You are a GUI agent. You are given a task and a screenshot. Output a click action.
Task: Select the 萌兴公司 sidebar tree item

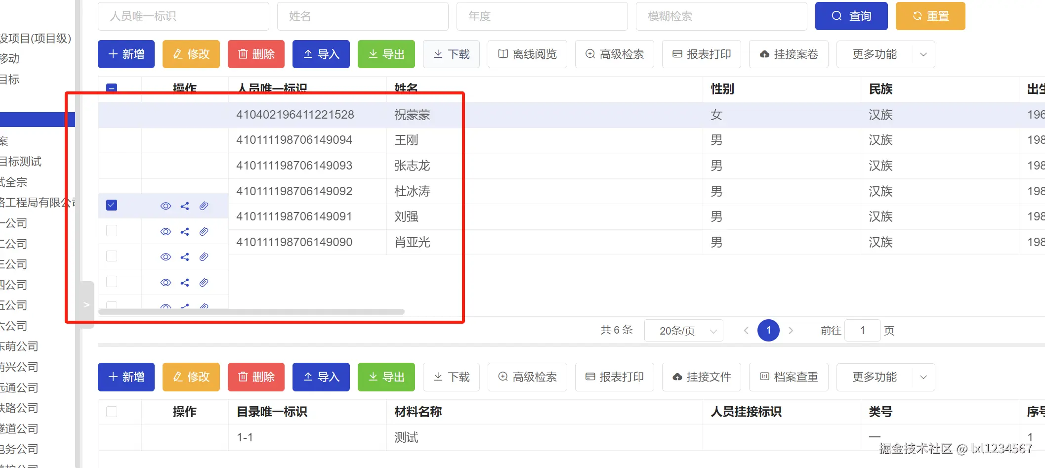click(19, 367)
